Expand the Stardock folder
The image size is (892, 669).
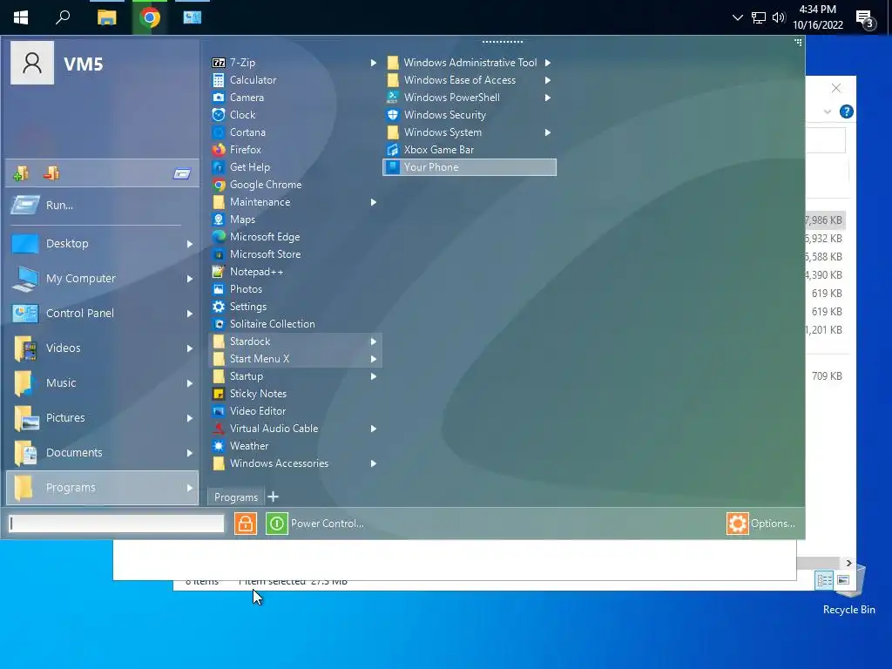click(294, 341)
